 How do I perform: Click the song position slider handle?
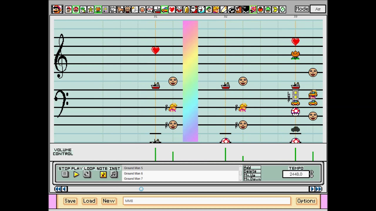[x=141, y=189]
